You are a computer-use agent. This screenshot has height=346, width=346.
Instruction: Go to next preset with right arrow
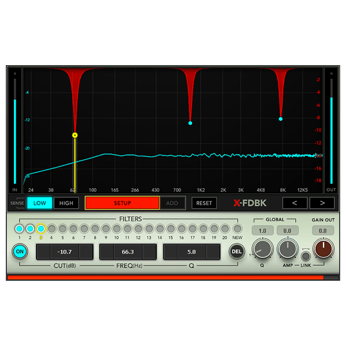pyautogui.click(x=322, y=203)
